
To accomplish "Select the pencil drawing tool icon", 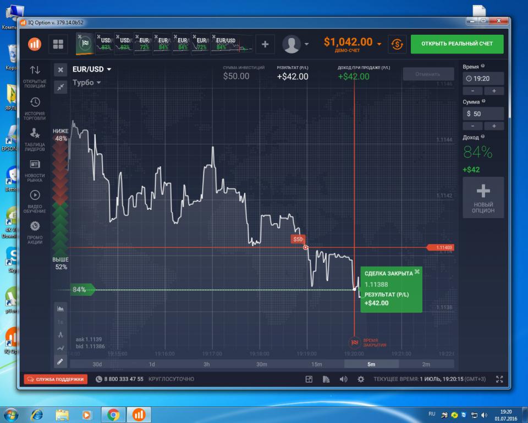I will click(x=61, y=362).
